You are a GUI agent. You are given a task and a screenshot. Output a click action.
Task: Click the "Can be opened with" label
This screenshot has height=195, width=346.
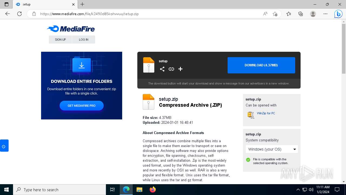[261, 105]
